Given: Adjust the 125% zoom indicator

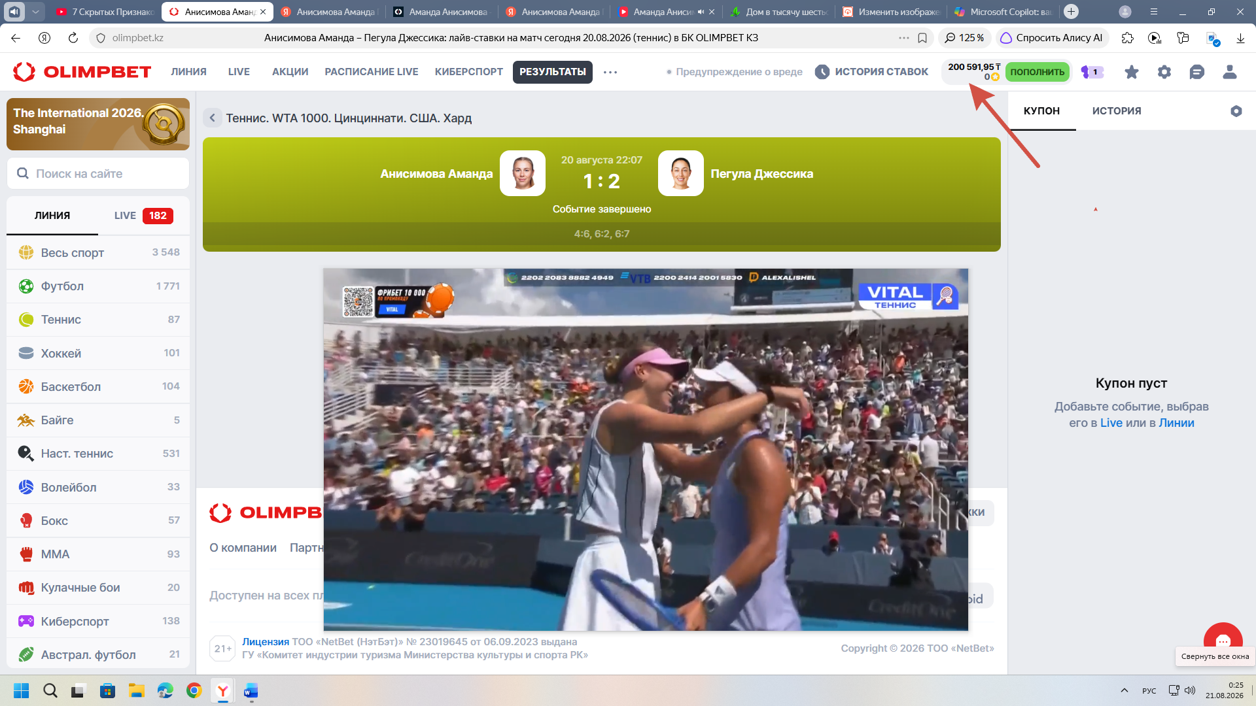Looking at the screenshot, I should point(965,38).
